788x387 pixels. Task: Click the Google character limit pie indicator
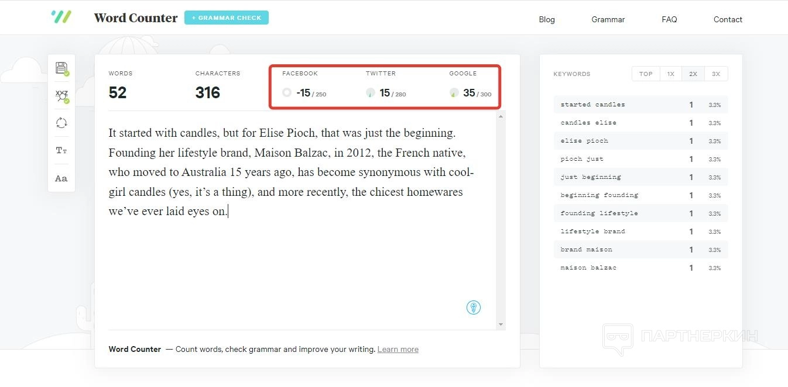454,92
